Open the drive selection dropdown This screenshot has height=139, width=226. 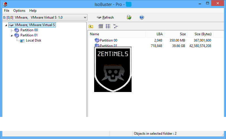point(45,17)
